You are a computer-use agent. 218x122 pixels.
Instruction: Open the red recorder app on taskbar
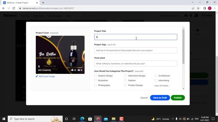click(121, 119)
